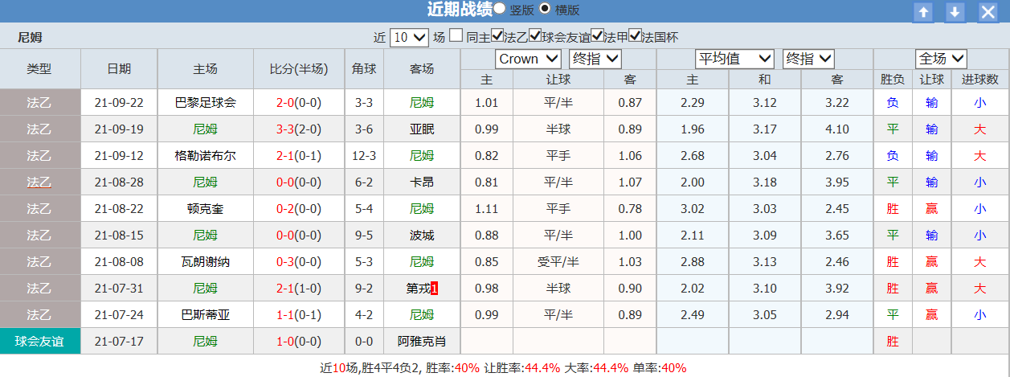Click Crown away odds 1.07
This screenshot has width=1010, height=377.
[x=631, y=182]
